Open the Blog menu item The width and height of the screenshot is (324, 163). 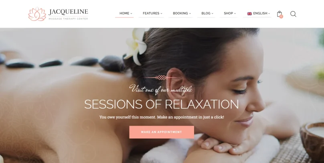pyautogui.click(x=206, y=13)
